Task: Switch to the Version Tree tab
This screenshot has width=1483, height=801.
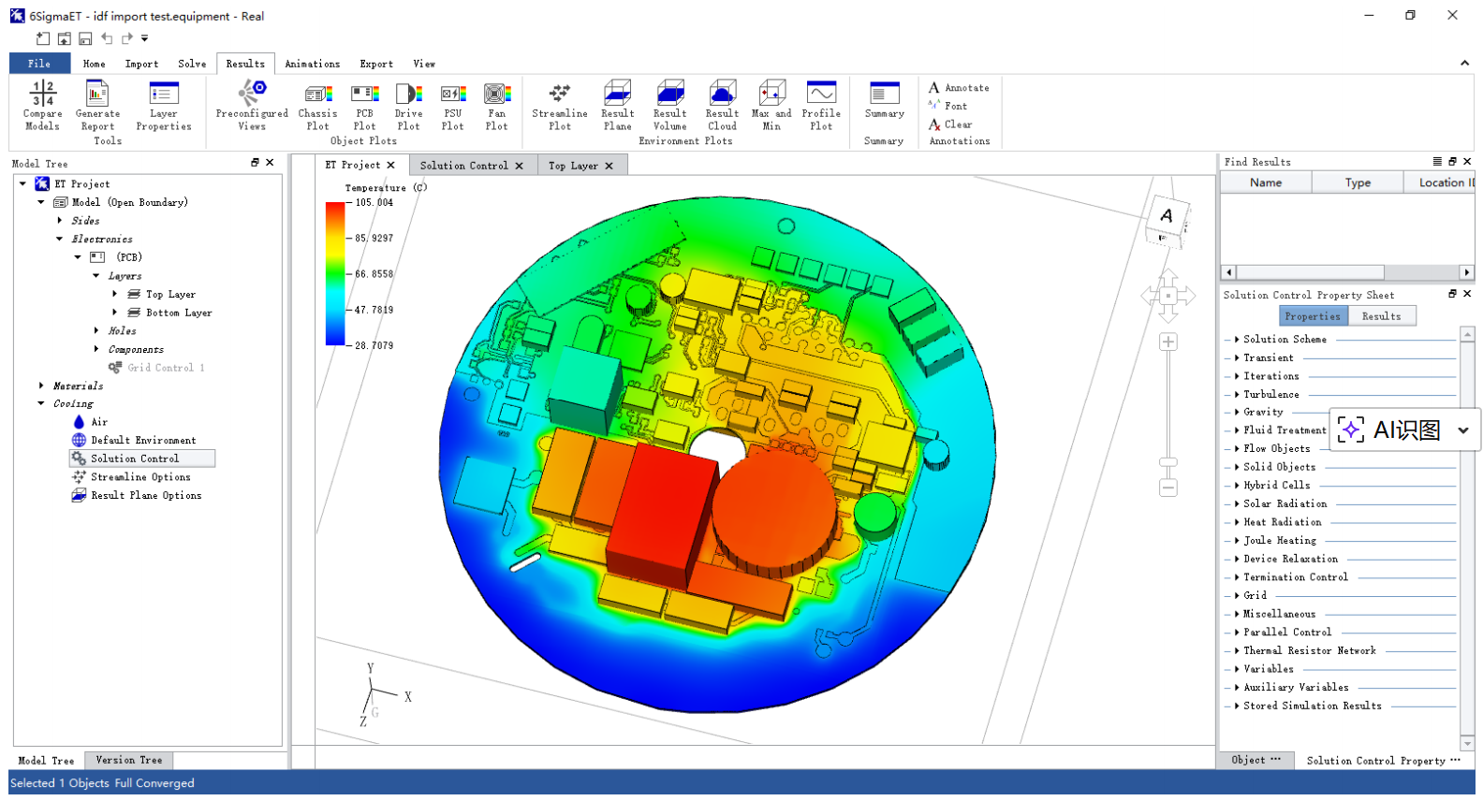Action: click(x=128, y=761)
